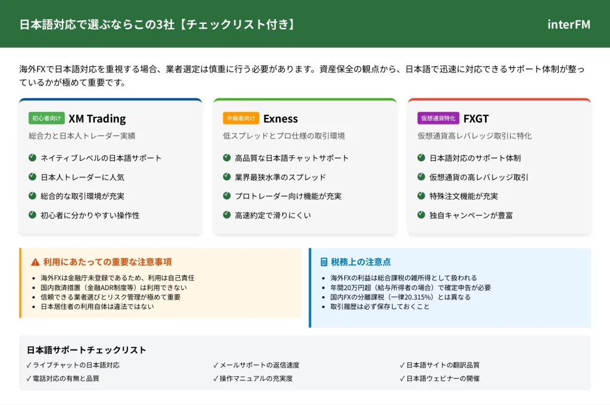Open the Exness card heading
Viewport: 610px width, 405px height.
click(281, 119)
